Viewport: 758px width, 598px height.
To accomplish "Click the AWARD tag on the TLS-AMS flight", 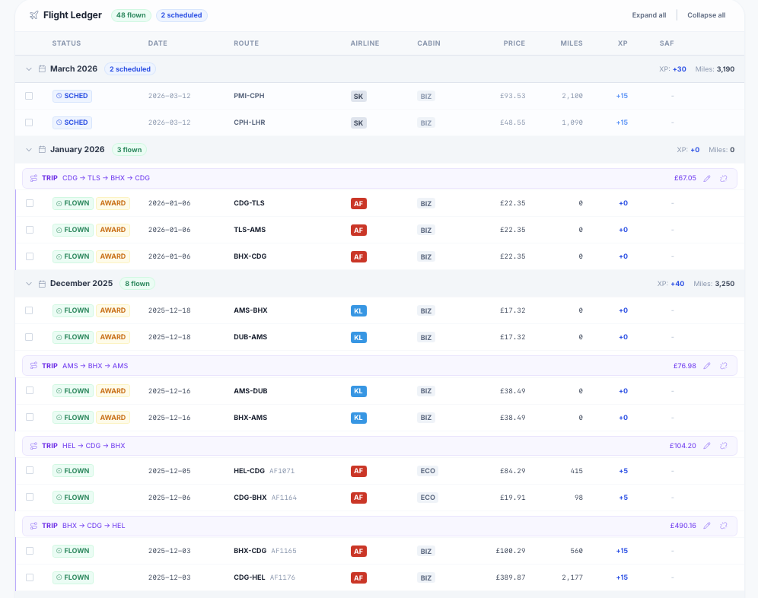I will pyautogui.click(x=113, y=230).
